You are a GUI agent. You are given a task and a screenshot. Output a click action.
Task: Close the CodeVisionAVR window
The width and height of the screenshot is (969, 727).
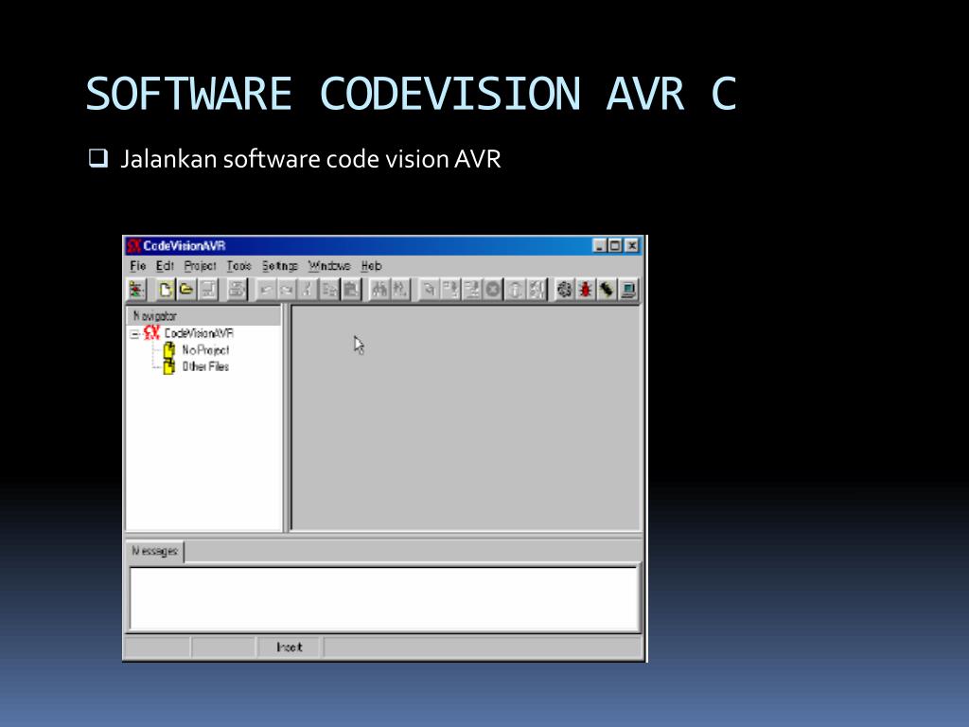point(632,246)
